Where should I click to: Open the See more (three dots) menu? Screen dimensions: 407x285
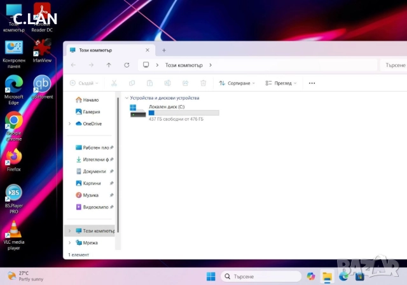(312, 83)
